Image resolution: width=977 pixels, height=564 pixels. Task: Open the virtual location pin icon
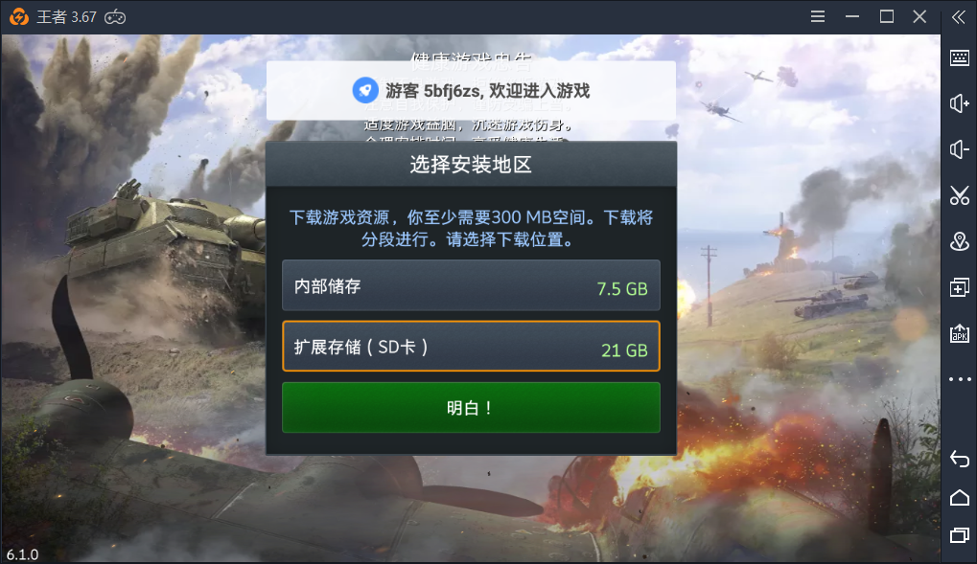pos(960,241)
